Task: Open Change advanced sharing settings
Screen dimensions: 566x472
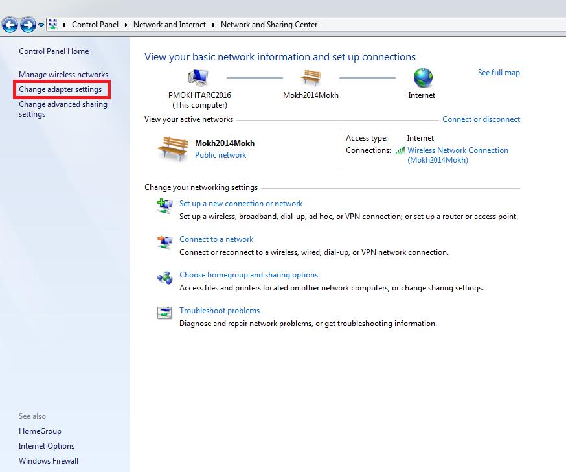Action: point(63,109)
